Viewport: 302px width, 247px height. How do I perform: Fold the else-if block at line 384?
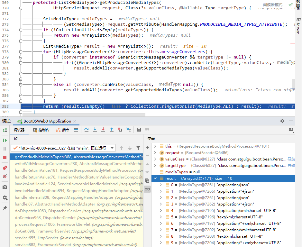[x=21, y=85]
